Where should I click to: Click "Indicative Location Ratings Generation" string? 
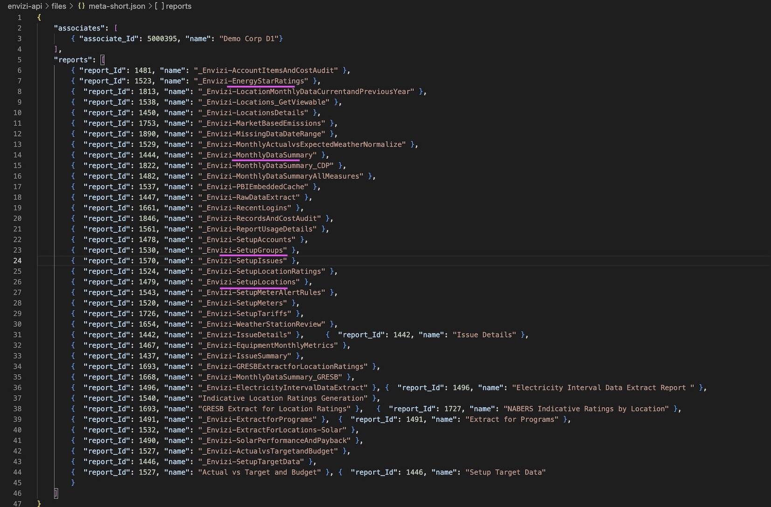(283, 398)
